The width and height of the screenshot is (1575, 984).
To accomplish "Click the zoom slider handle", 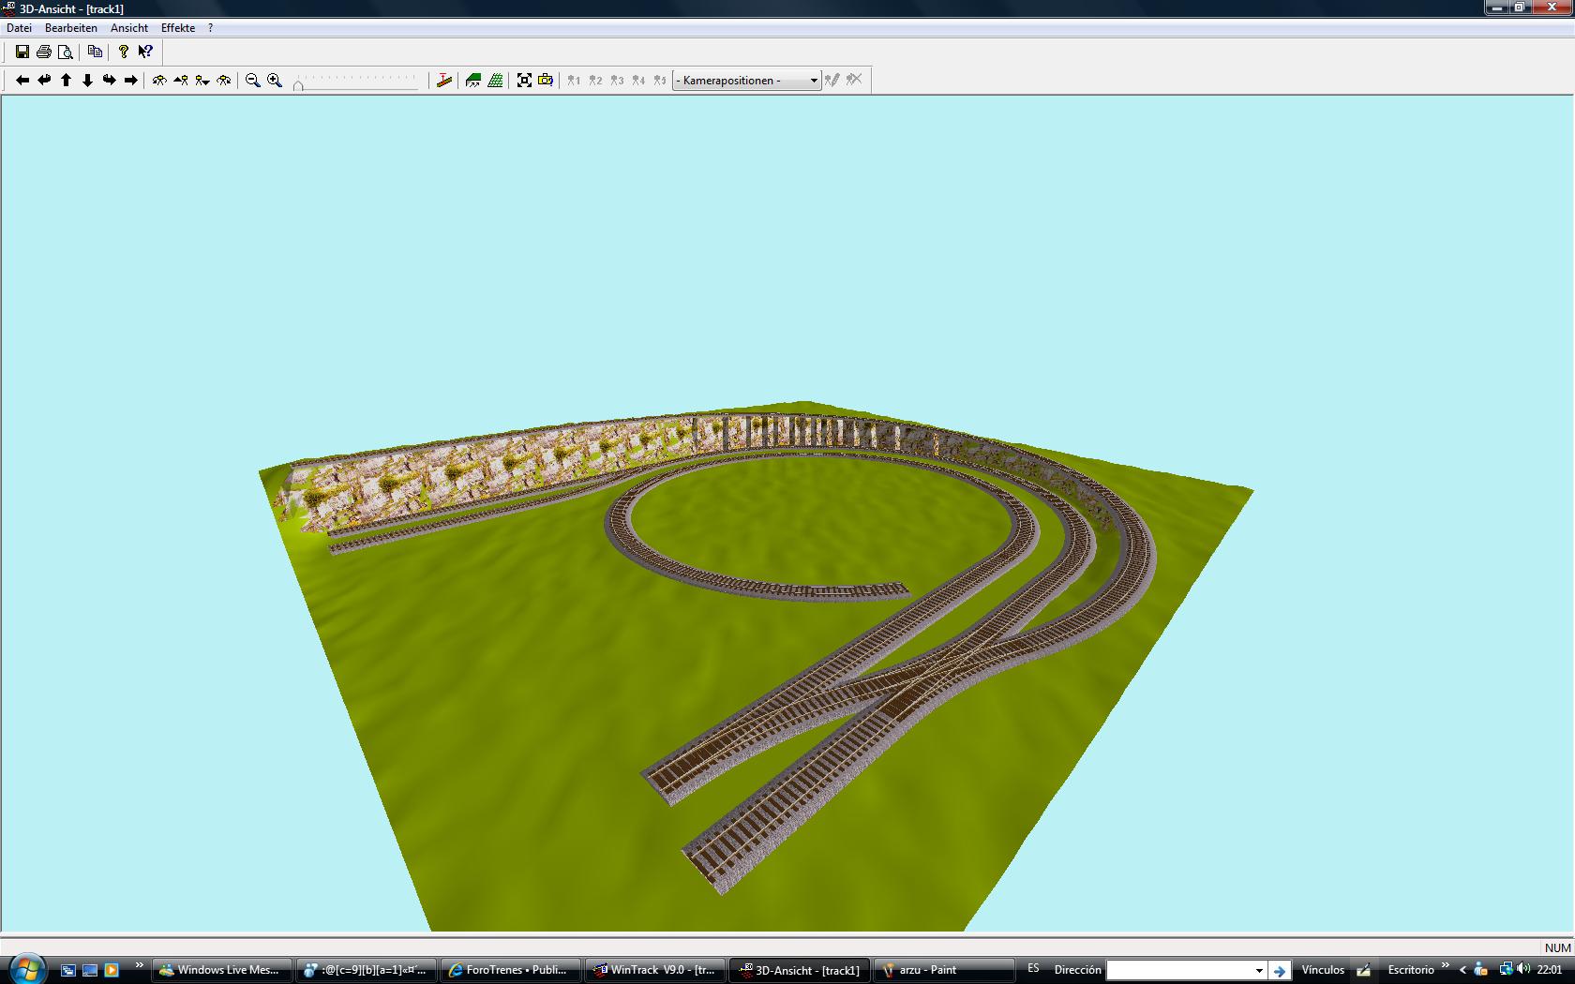I will click(298, 85).
